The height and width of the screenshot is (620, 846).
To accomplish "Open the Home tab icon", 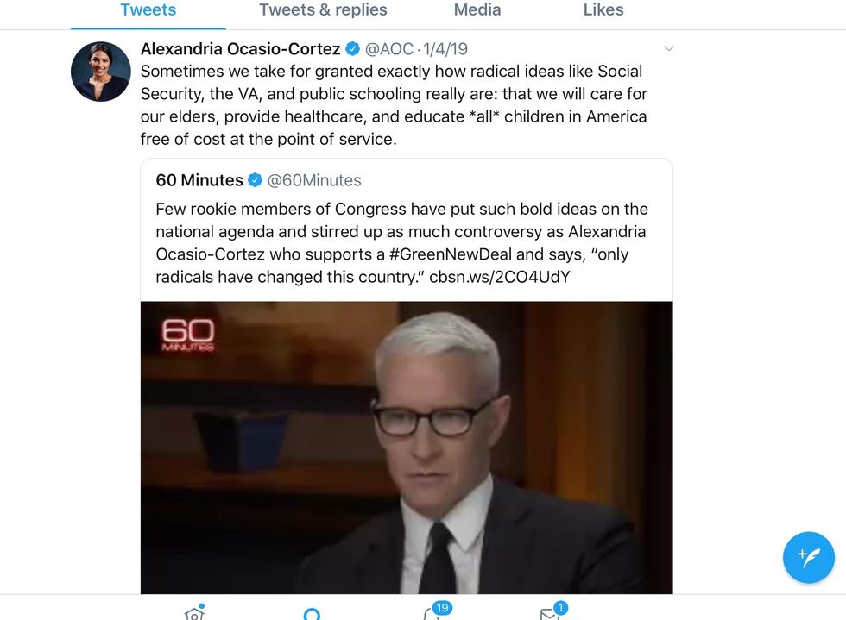I will [x=195, y=612].
